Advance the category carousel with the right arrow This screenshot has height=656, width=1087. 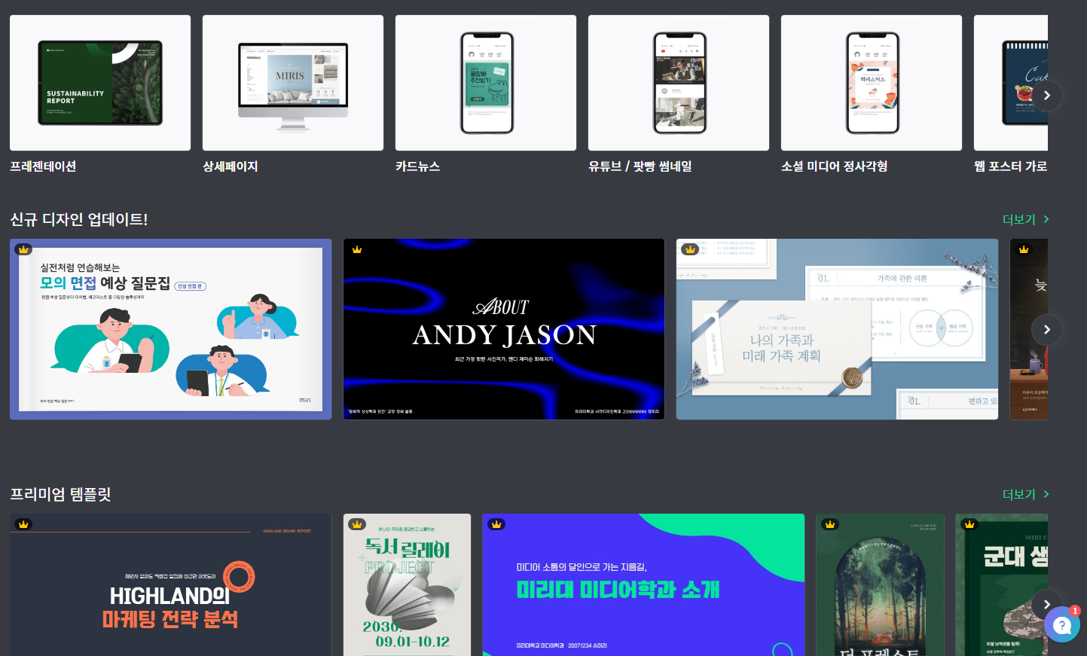1047,96
